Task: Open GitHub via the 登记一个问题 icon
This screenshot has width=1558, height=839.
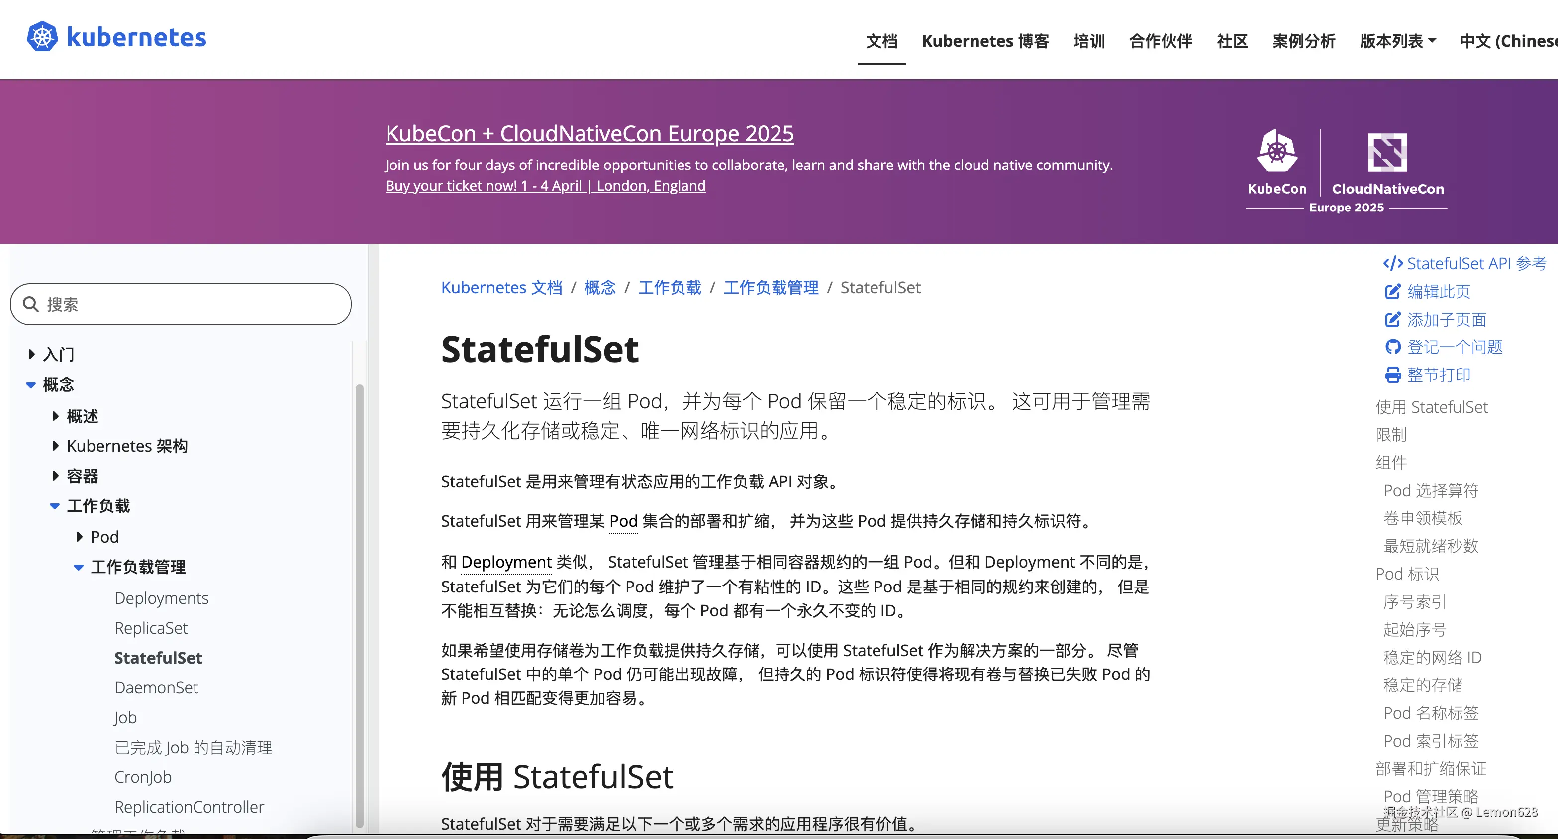Action: pyautogui.click(x=1393, y=347)
